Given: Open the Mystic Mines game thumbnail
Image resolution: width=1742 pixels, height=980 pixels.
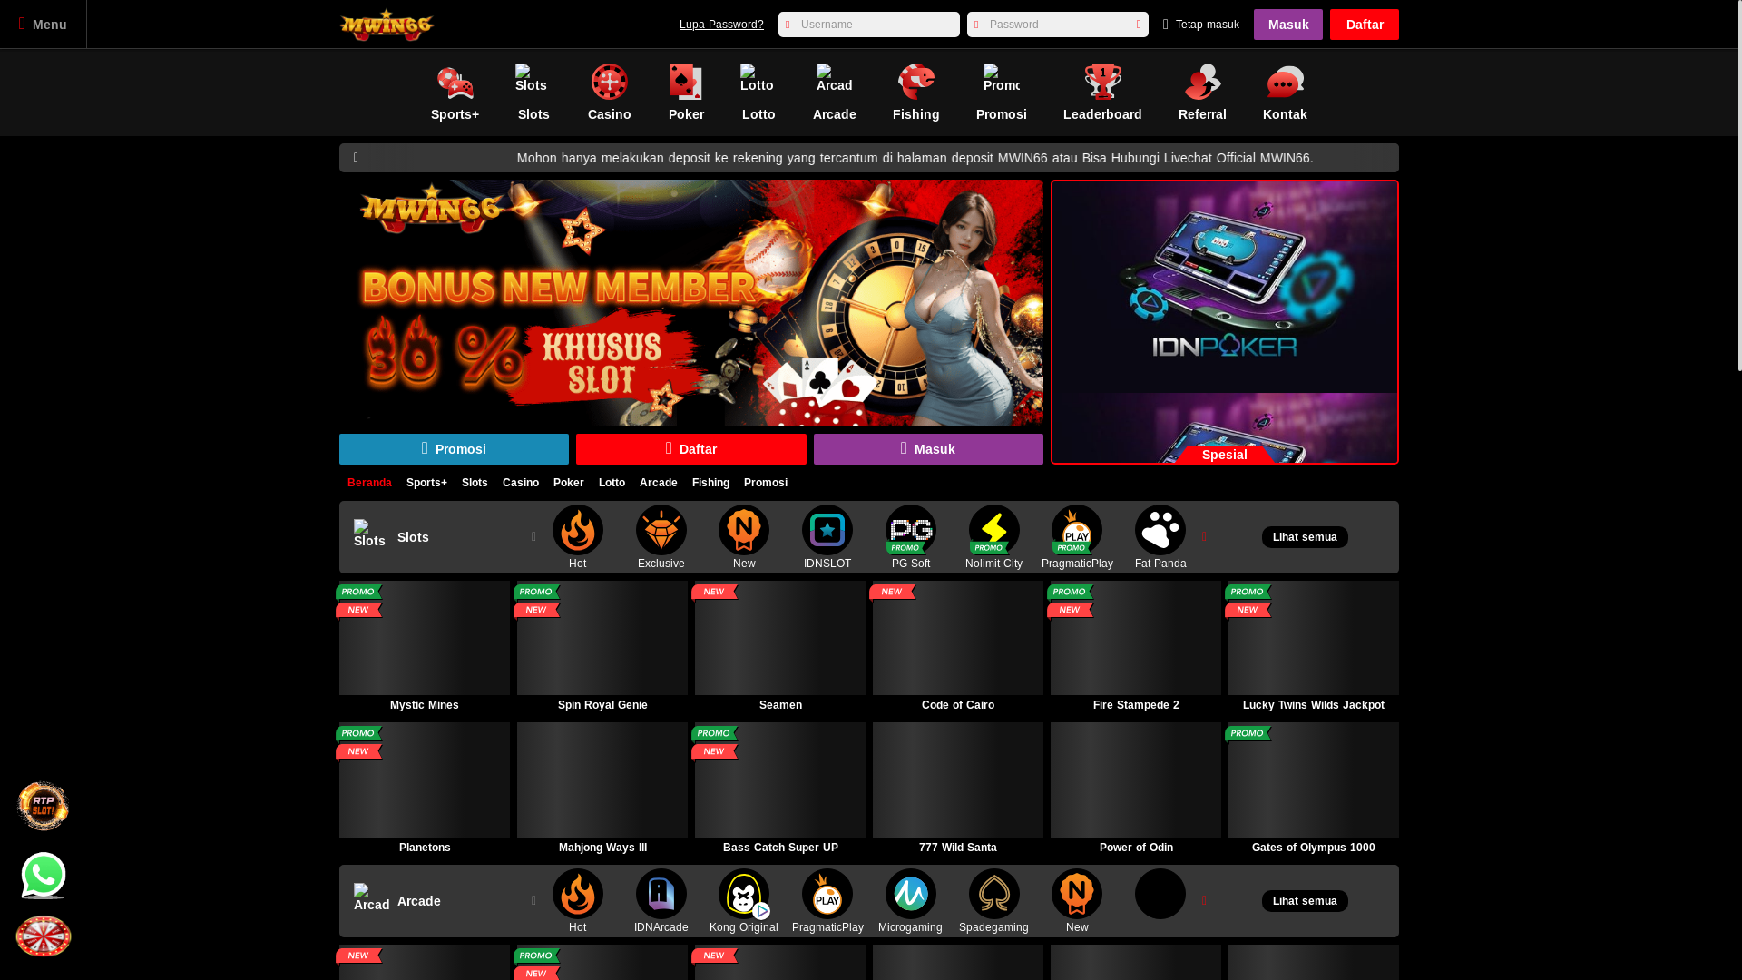Looking at the screenshot, I should click(425, 638).
